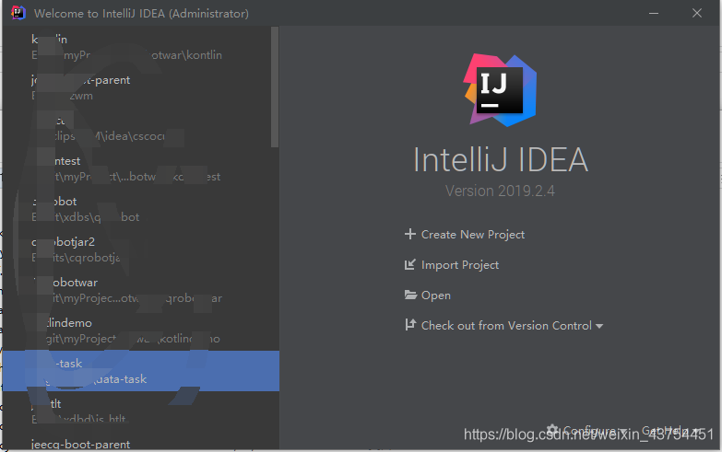
Task: Click the IntelliJ icon in title bar
Action: coord(17,14)
